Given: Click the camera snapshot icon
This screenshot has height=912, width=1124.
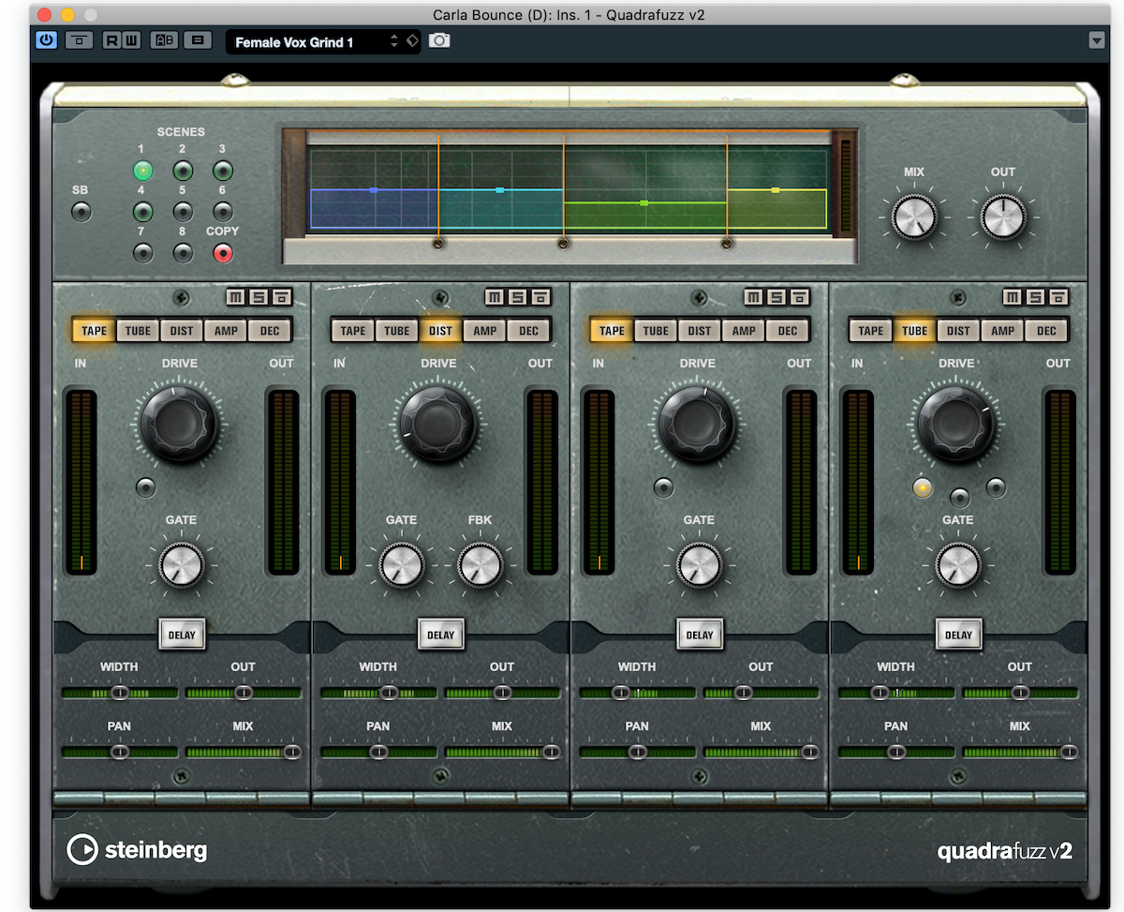Looking at the screenshot, I should (438, 41).
